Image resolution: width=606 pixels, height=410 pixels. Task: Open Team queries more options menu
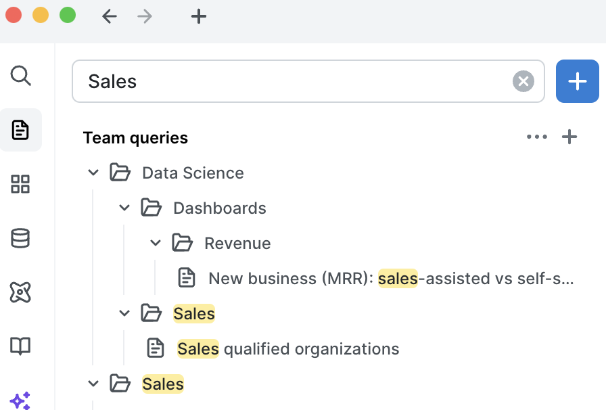point(537,137)
